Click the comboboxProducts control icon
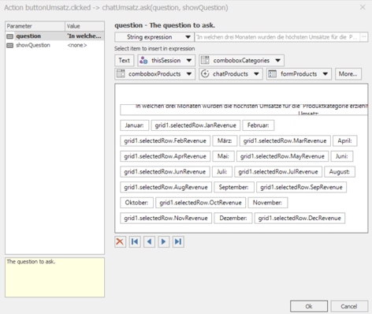Screen dimensions: 372x314 (x=121, y=74)
